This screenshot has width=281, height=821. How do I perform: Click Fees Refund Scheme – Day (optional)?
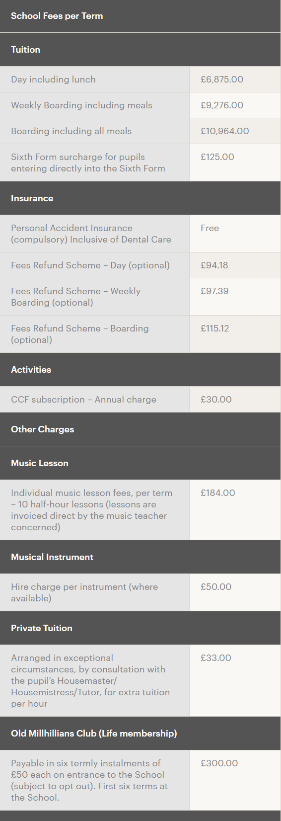90,265
